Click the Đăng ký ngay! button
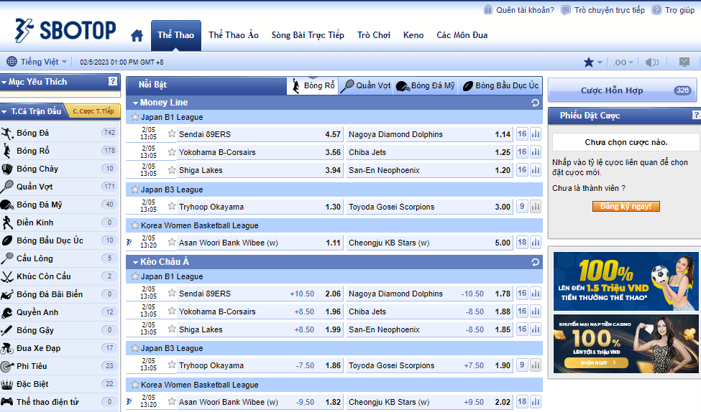This screenshot has height=412, width=701. pos(626,206)
